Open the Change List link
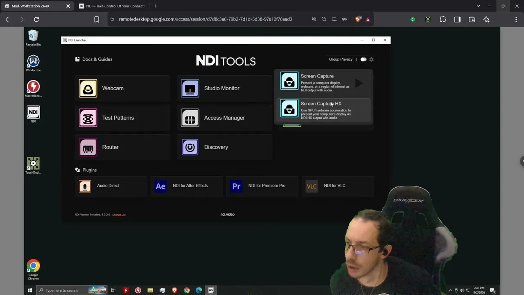This screenshot has width=524, height=295. pos(119,215)
